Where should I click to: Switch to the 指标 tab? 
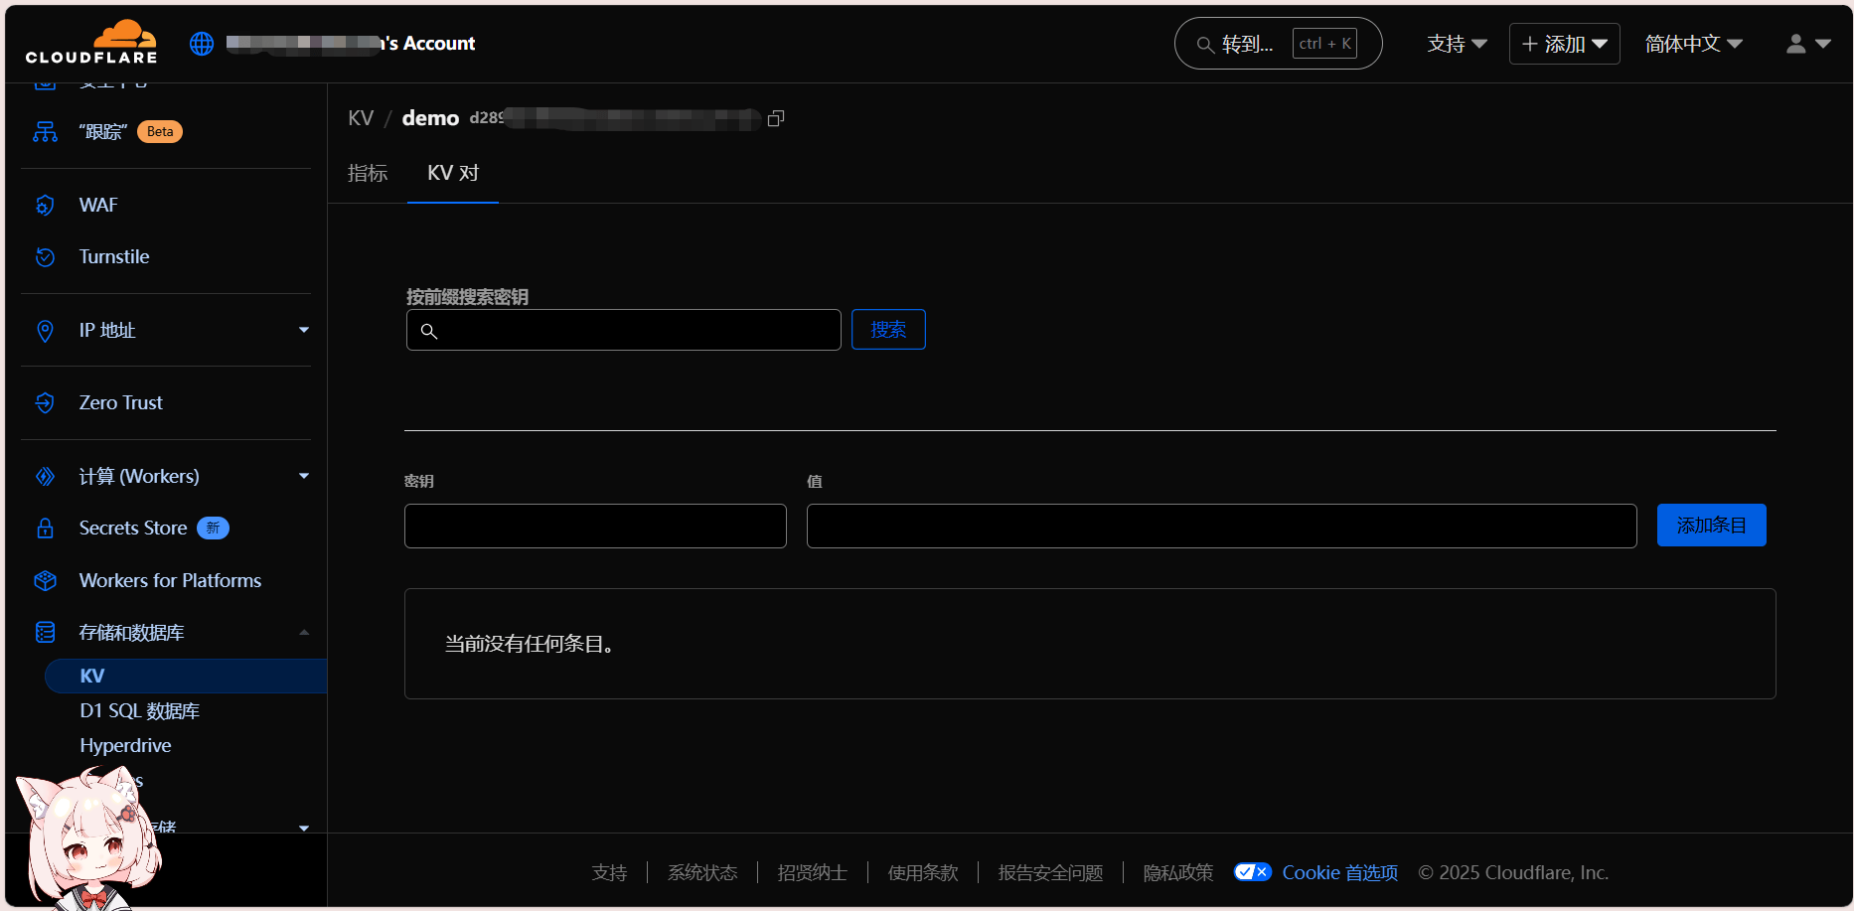[368, 173]
